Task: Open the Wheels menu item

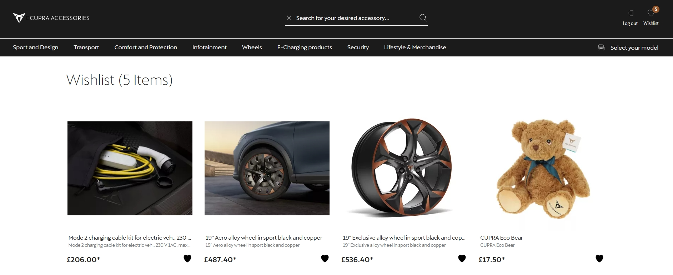Action: (252, 47)
